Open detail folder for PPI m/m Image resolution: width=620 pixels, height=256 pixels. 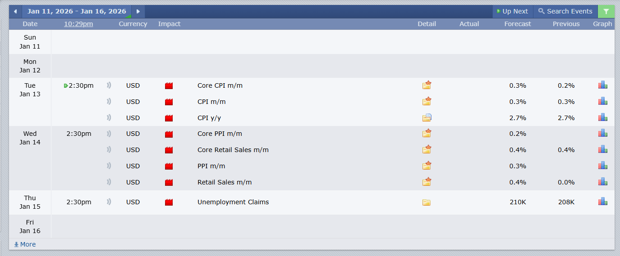point(427,166)
